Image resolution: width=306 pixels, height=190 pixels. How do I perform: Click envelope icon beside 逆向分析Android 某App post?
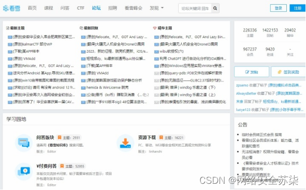click(10, 73)
